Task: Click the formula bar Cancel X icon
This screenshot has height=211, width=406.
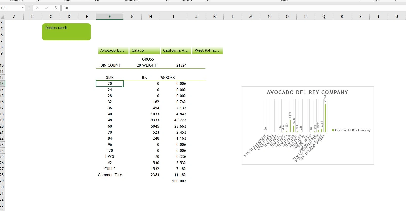Action: point(37,8)
